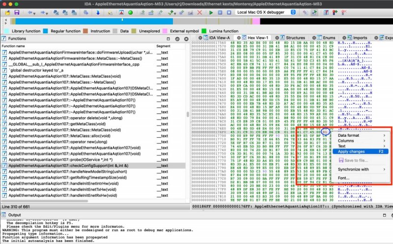The image size is (393, 244).
Task: Click the circular icon in Functions panel header
Action: [177, 39]
